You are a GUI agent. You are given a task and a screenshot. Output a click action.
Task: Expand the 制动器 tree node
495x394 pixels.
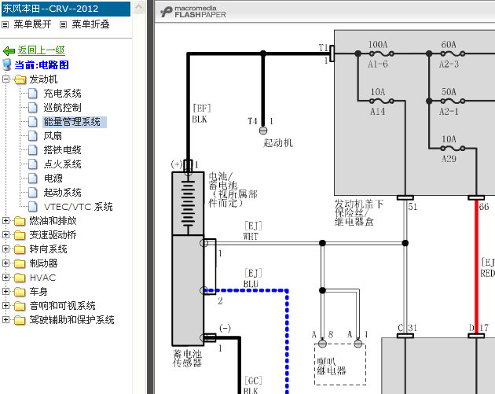pos(5,263)
